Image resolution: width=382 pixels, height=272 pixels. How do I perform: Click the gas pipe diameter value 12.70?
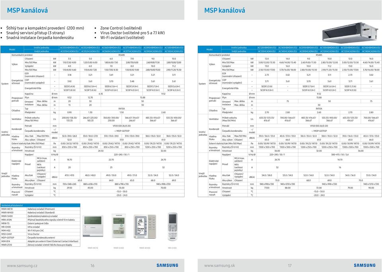(x=90, y=97)
